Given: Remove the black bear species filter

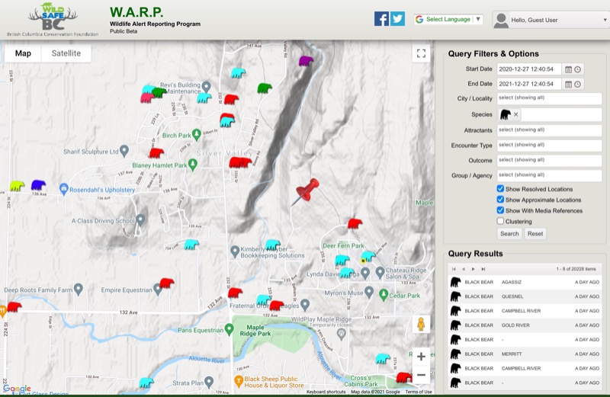Looking at the screenshot, I should [x=515, y=114].
